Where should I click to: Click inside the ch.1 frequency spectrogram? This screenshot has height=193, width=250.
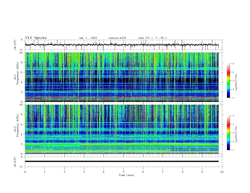pyautogui.click(x=122, y=77)
